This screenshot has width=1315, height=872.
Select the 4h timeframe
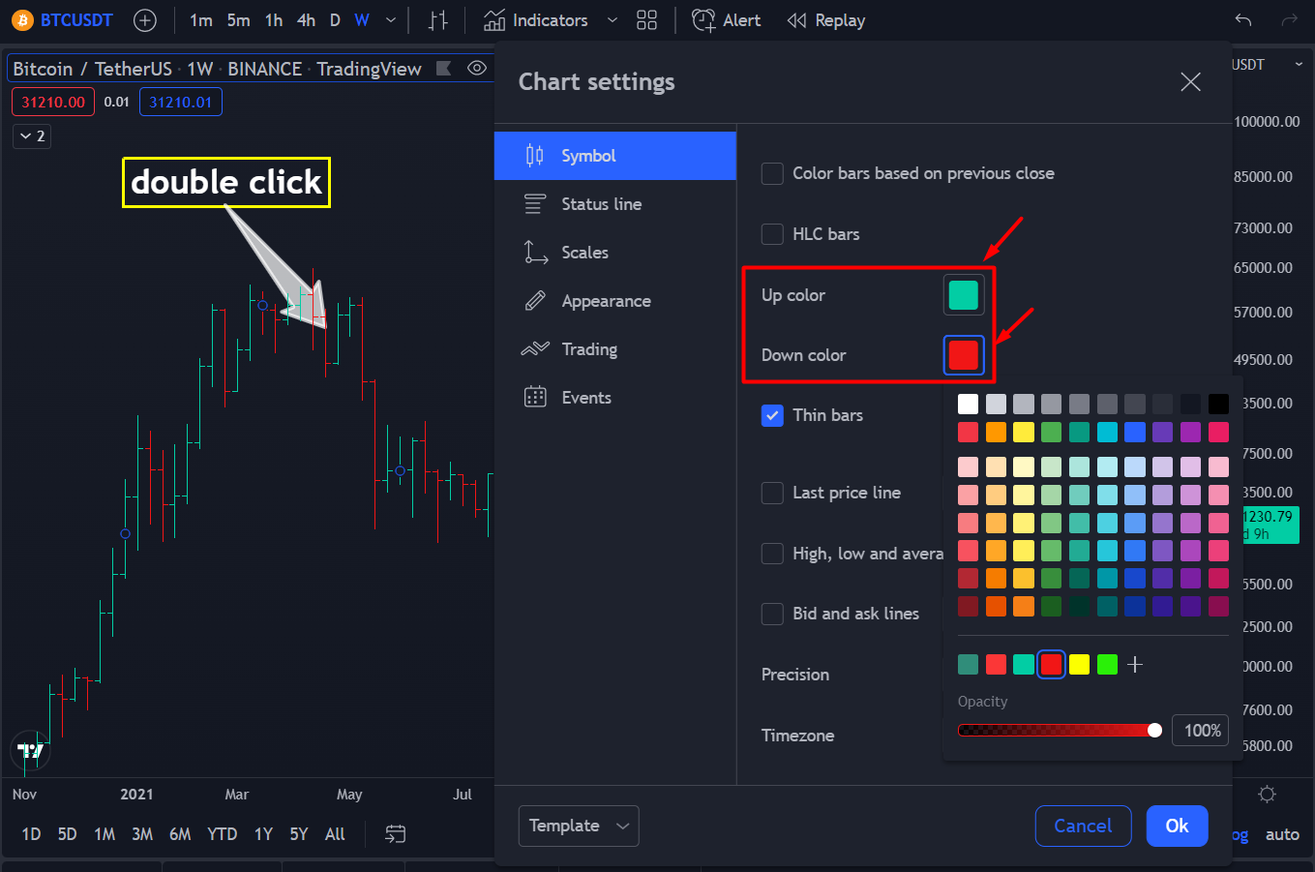(x=306, y=20)
